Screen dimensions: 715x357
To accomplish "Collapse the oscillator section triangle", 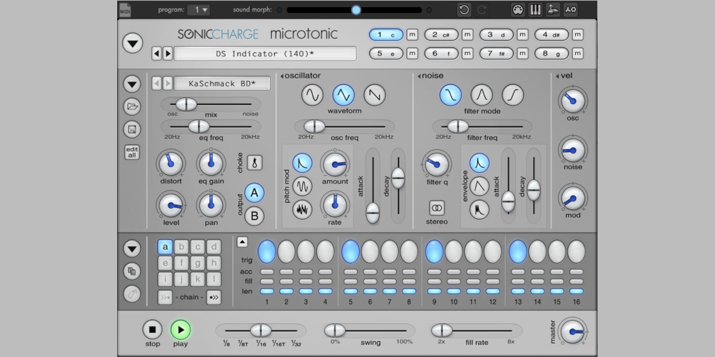I will point(282,76).
